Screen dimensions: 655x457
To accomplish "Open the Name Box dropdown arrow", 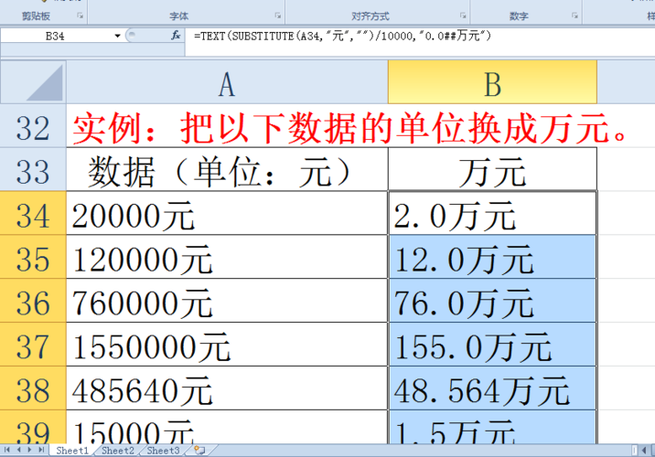I will (x=117, y=37).
